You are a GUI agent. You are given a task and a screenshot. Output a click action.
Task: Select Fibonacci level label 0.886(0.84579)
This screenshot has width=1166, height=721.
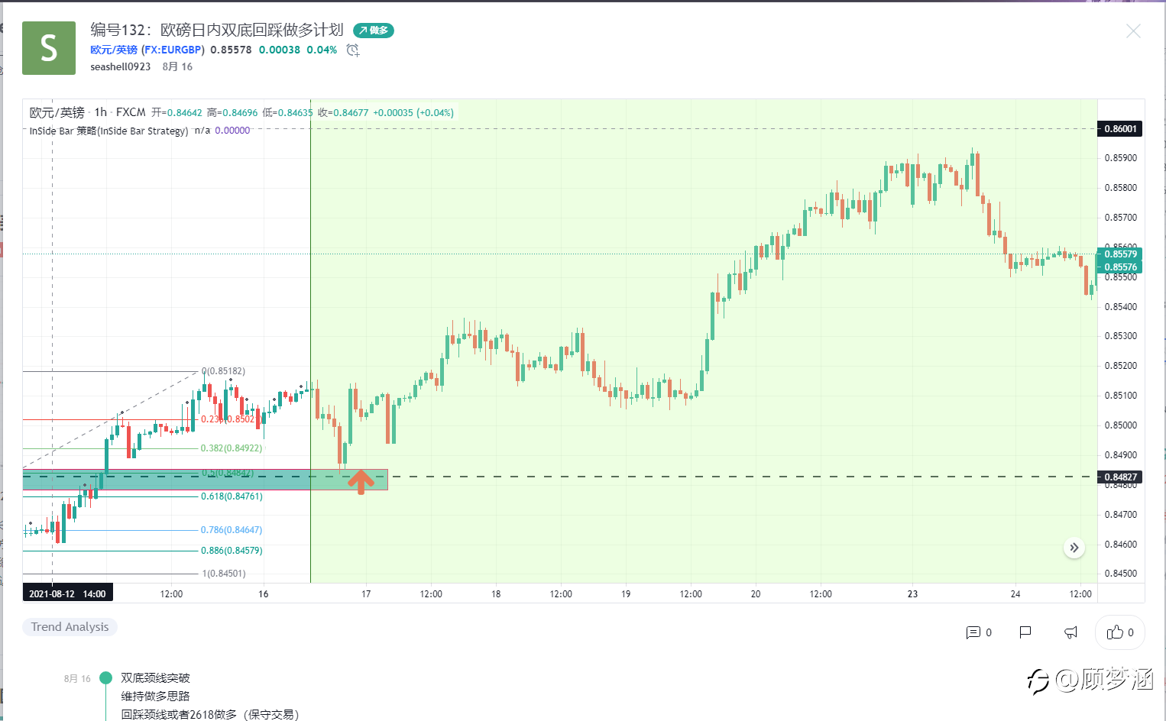pyautogui.click(x=232, y=551)
